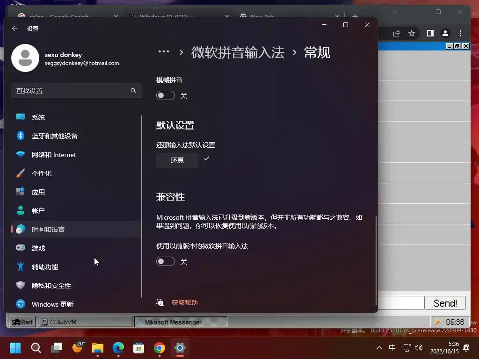Open 蓝牙和其他设备 category
This screenshot has height=359, width=479.
(76, 136)
